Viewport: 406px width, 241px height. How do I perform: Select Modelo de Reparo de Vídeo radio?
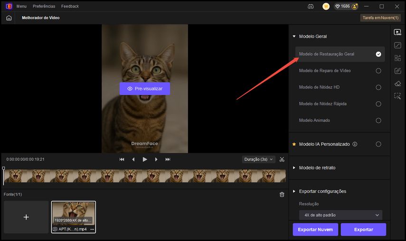point(378,71)
